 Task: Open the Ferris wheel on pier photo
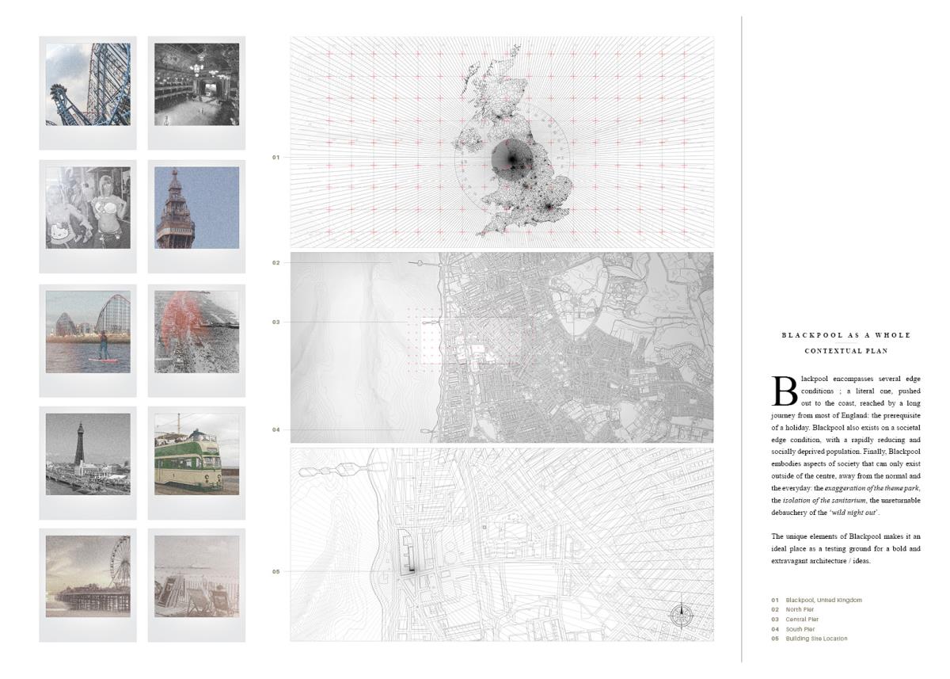pyautogui.click(x=88, y=576)
